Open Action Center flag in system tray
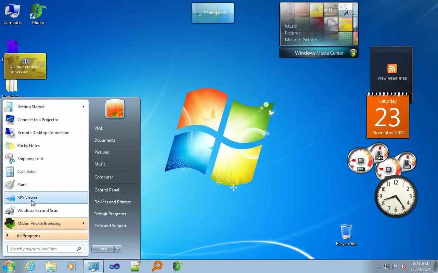Image resolution: width=438 pixels, height=273 pixels. 395,267
